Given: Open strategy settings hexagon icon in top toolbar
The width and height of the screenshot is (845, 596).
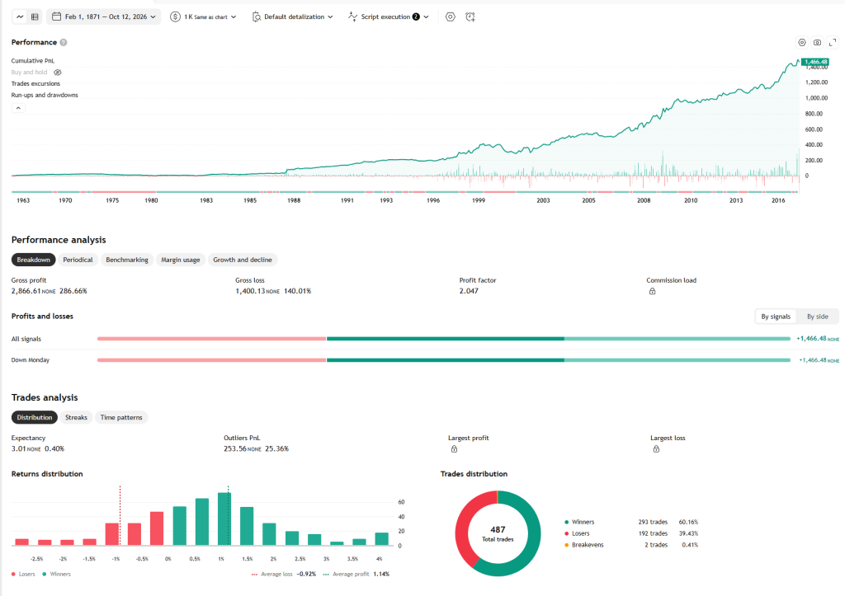Looking at the screenshot, I should pyautogui.click(x=451, y=16).
